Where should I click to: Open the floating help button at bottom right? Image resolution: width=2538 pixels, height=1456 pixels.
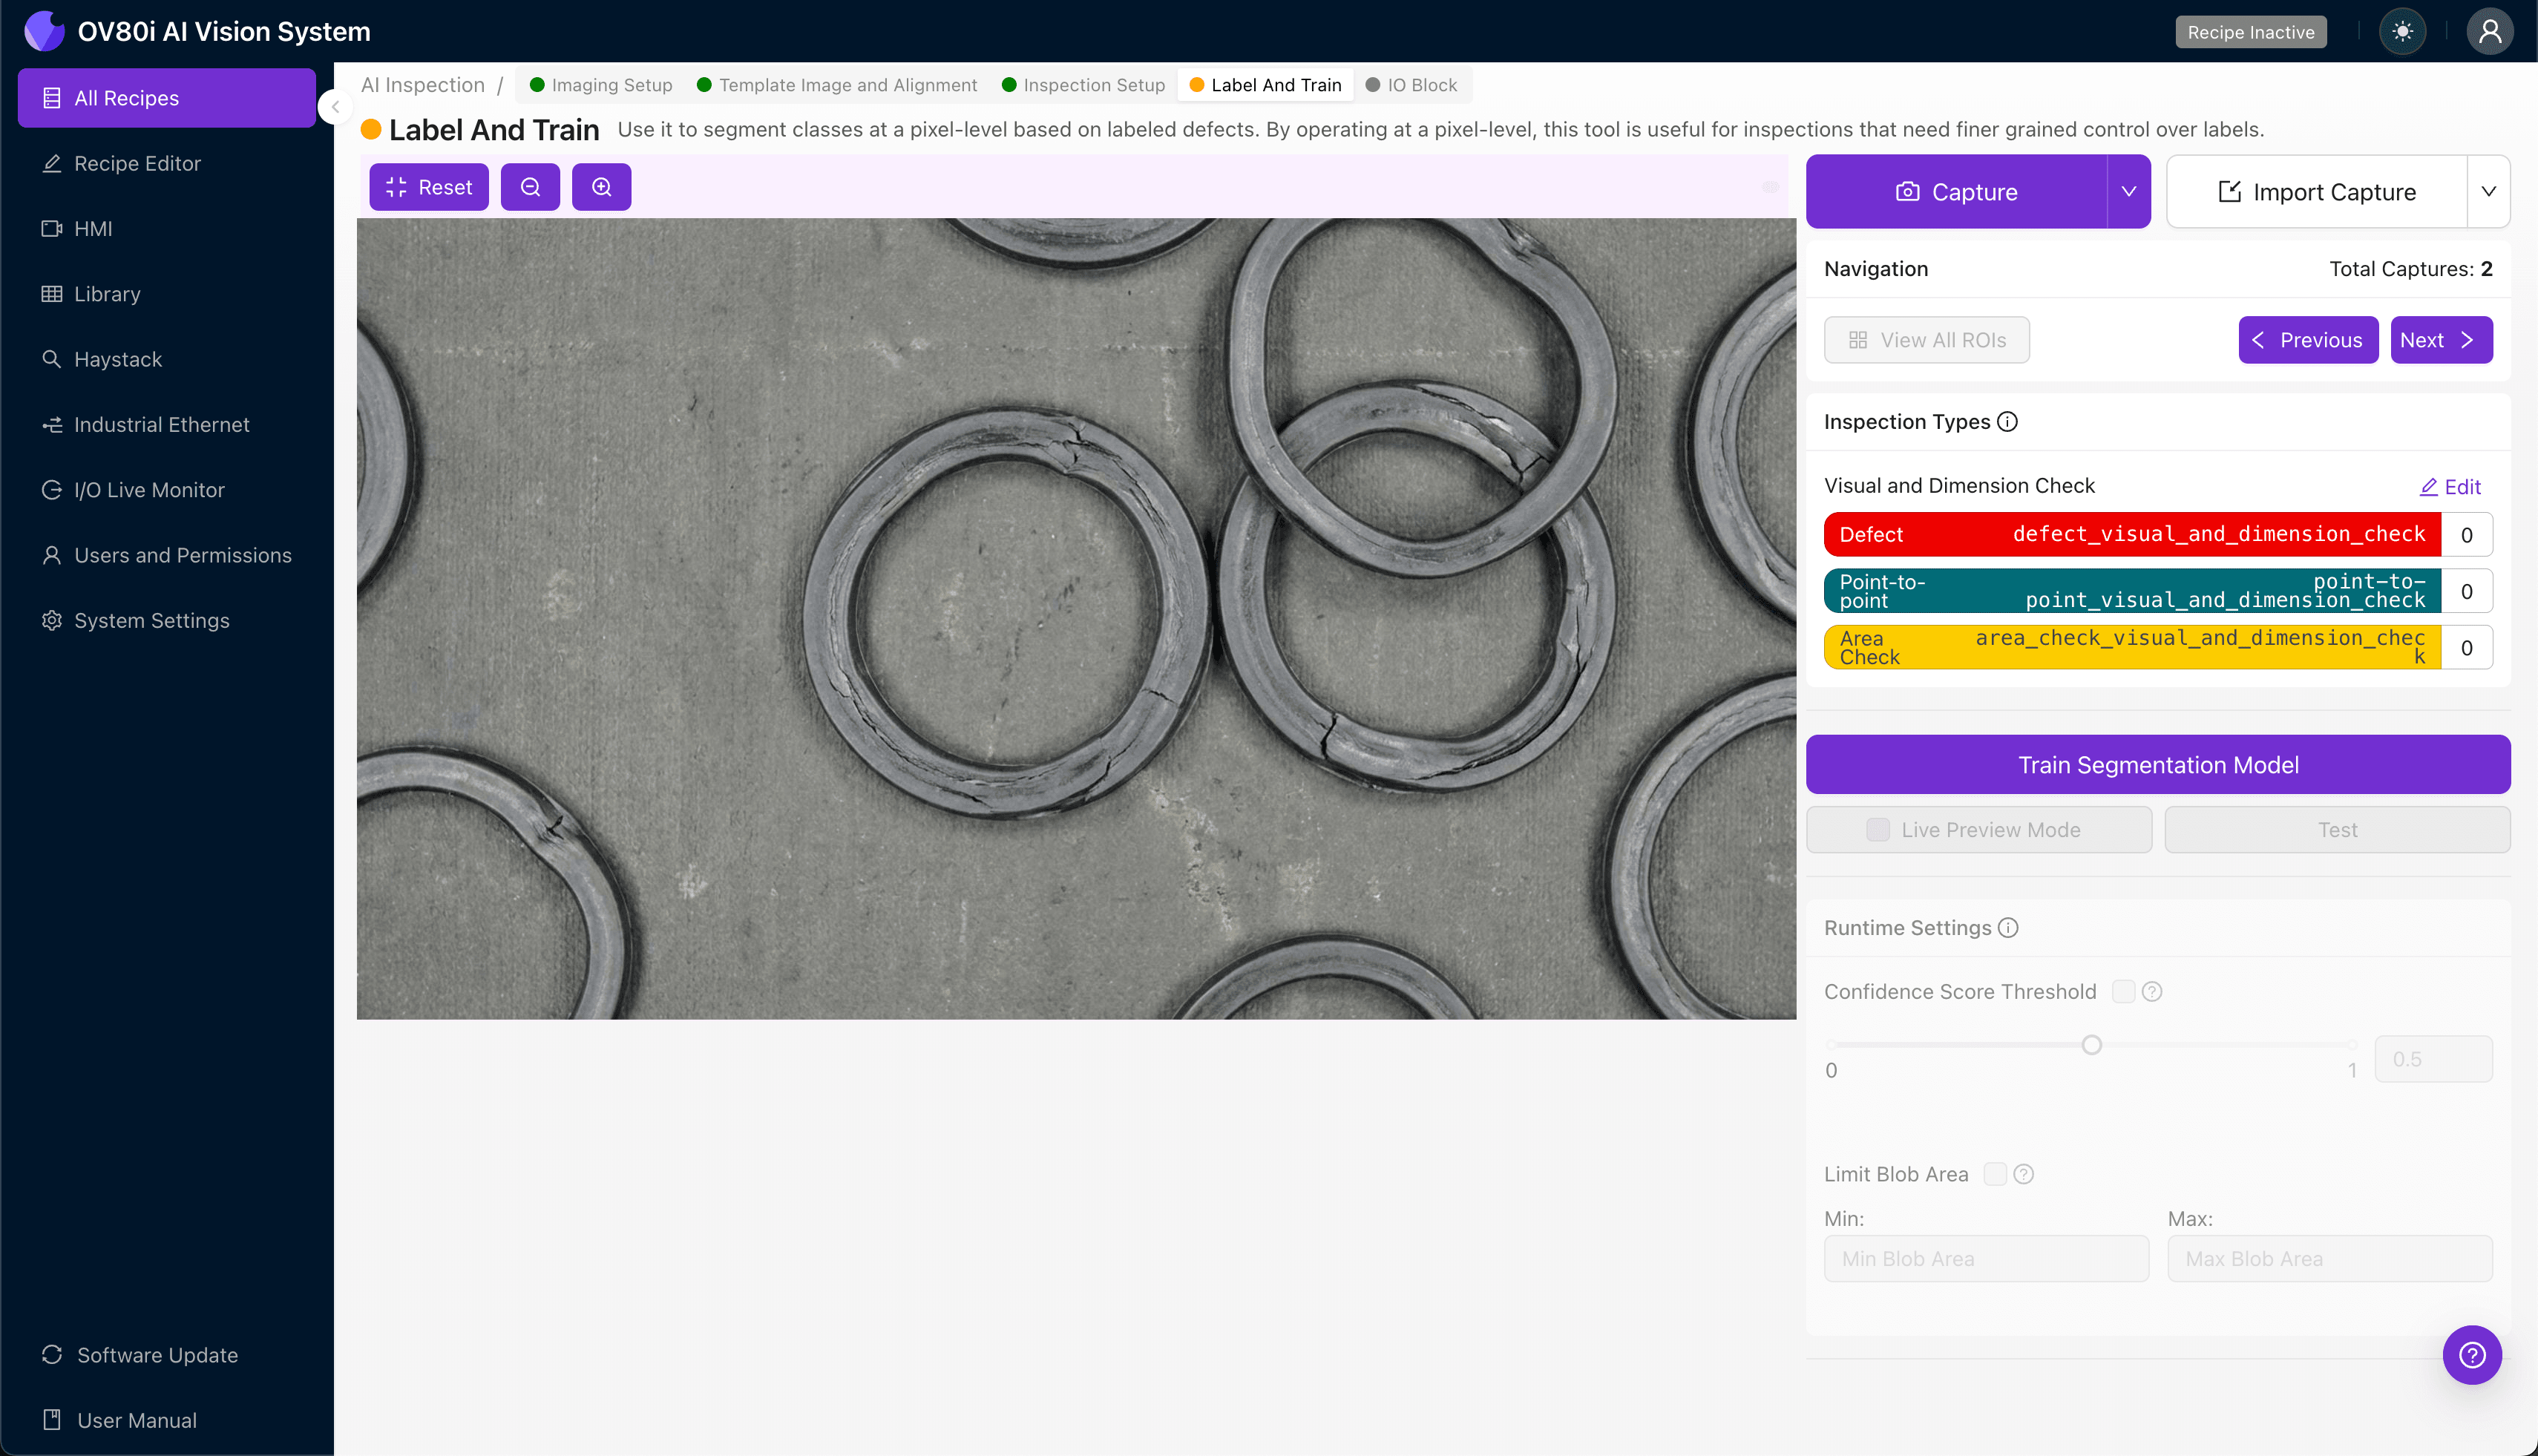(x=2471, y=1354)
